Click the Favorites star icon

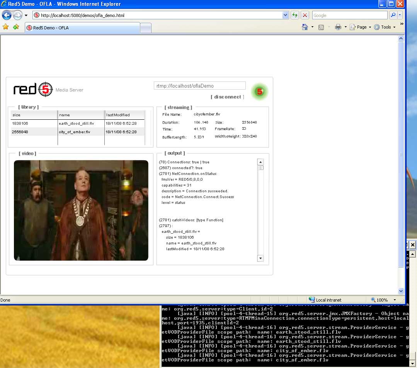pyautogui.click(x=5, y=27)
